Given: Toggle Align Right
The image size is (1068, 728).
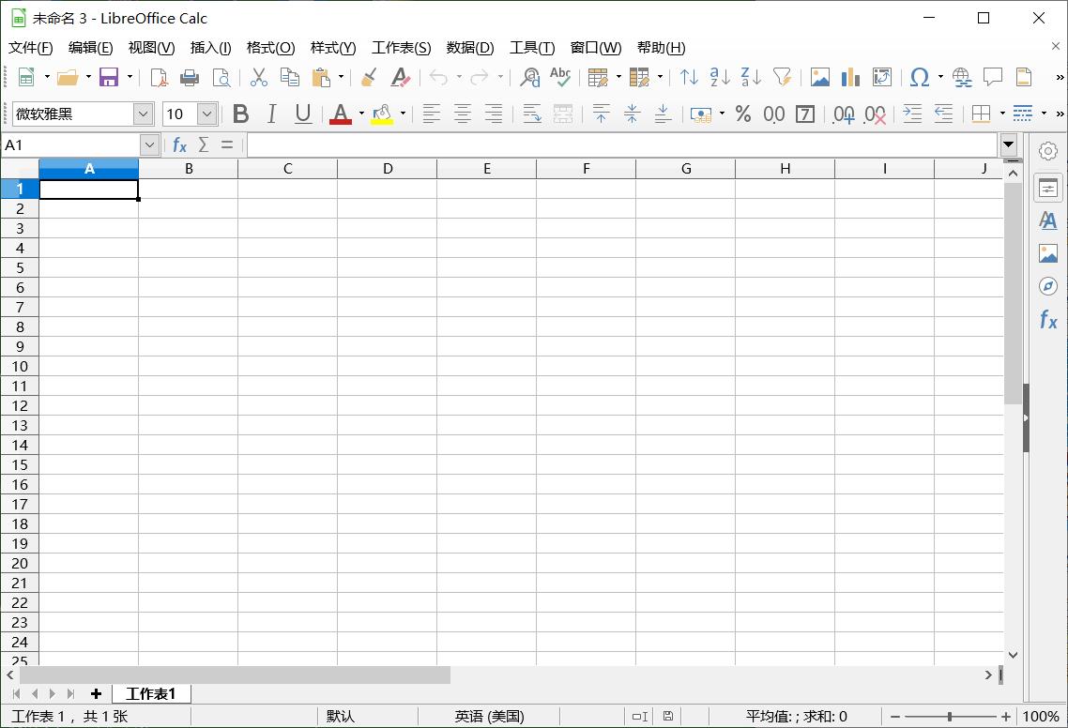Looking at the screenshot, I should [493, 114].
